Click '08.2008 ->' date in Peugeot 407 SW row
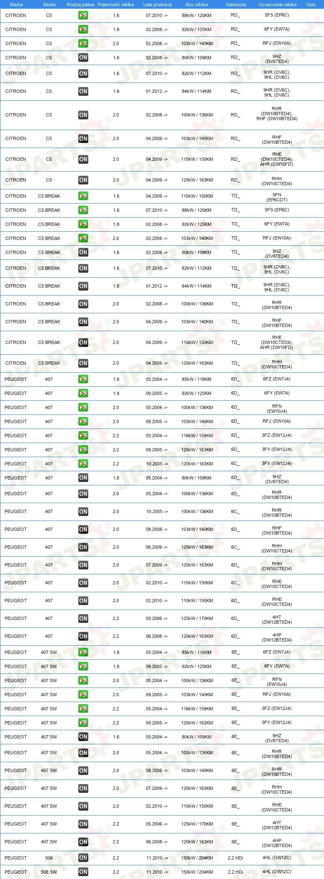324x879 pixels. (157, 770)
